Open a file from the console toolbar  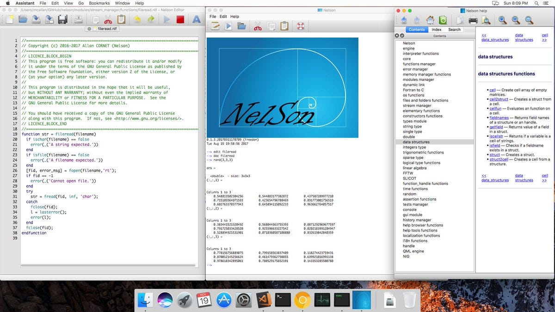click(242, 26)
